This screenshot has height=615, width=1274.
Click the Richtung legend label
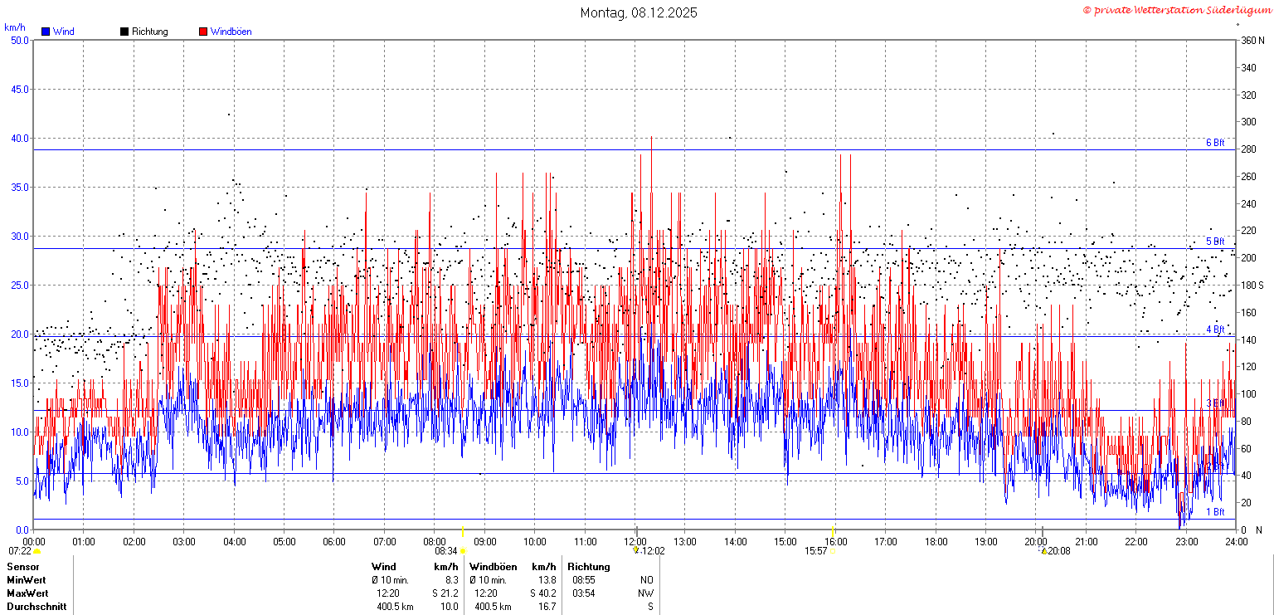149,32
